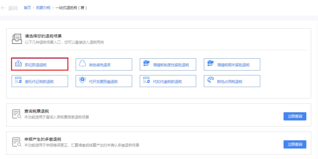This screenshot has height=159, width=318.
Task: Click the document icon beside 申报产生的多缴退税
Action: tap(16, 142)
